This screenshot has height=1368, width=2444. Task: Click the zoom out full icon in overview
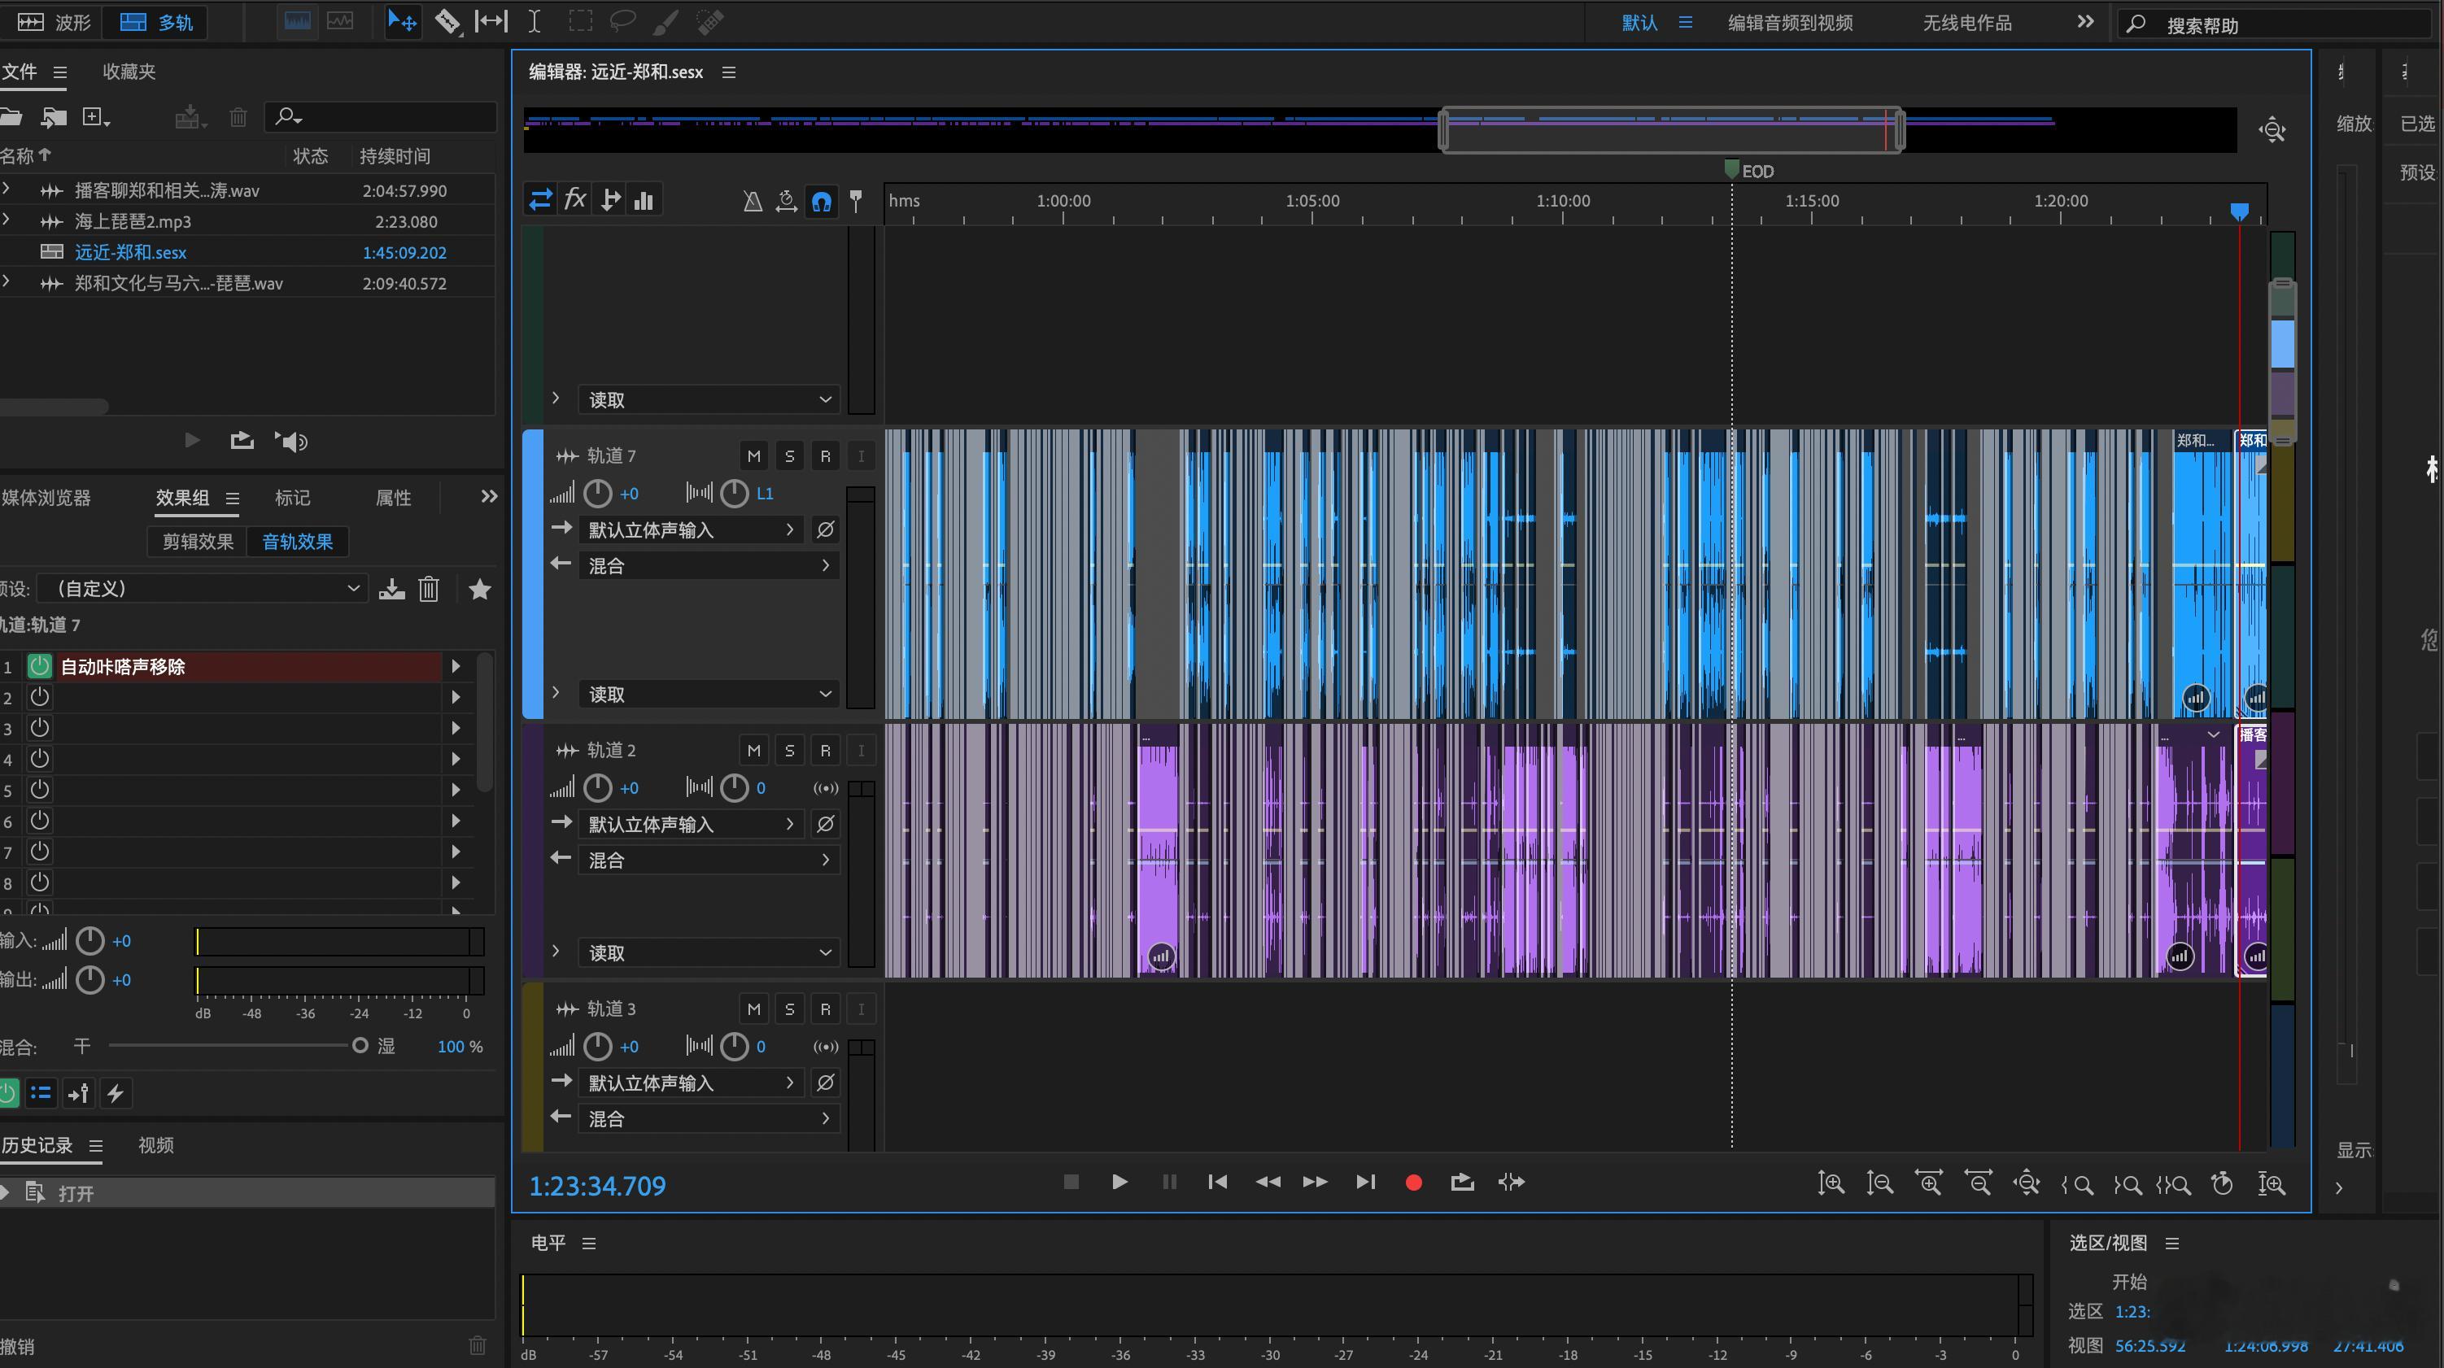click(x=2272, y=130)
